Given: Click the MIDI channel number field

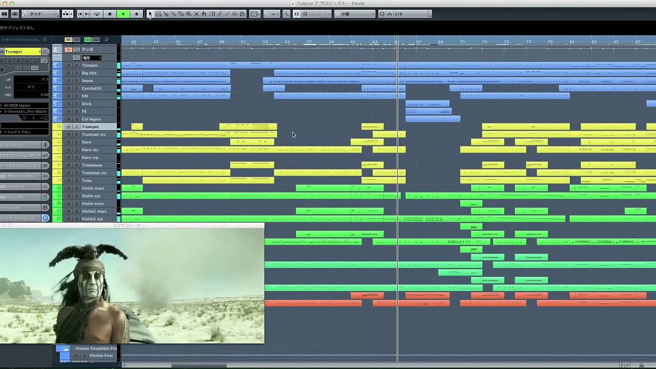Looking at the screenshot, I should tap(33, 118).
